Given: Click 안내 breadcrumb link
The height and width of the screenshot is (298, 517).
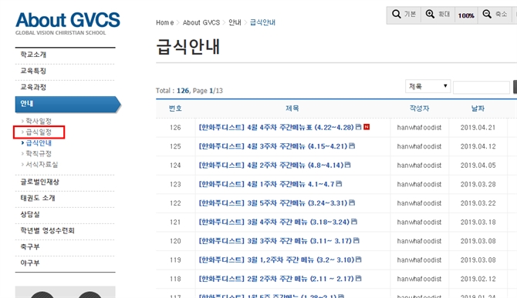Looking at the screenshot, I should point(235,22).
